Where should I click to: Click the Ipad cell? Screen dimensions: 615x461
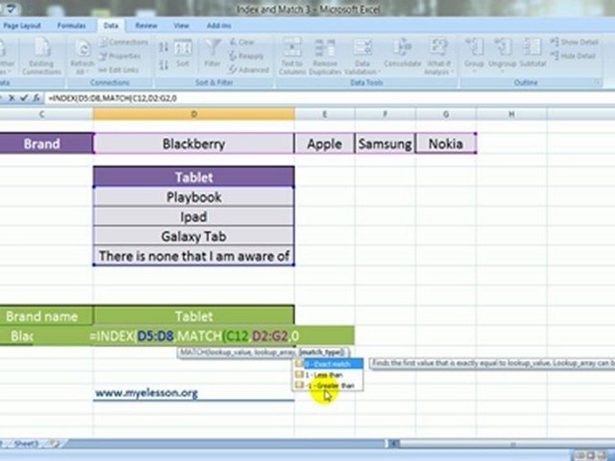tap(193, 216)
